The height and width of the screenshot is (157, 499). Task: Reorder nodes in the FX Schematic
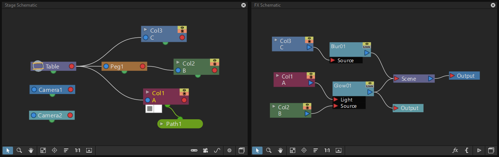click(x=316, y=150)
